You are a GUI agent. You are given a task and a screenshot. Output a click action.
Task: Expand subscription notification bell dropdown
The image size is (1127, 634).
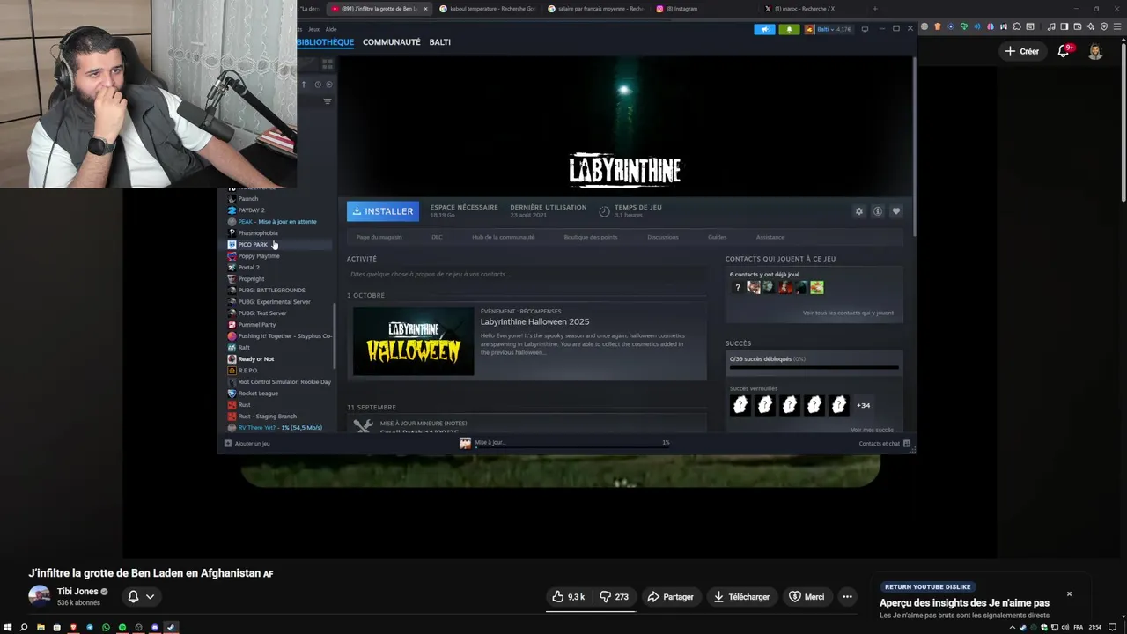tap(141, 597)
